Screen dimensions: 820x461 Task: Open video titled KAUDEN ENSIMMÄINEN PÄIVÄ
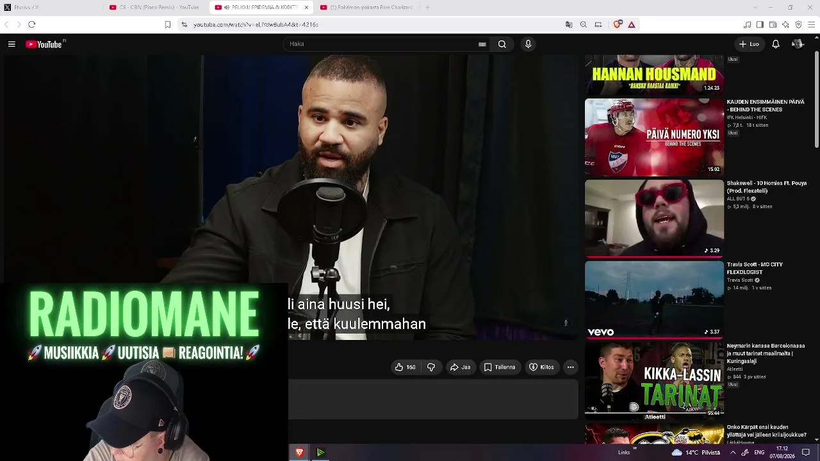click(x=766, y=106)
